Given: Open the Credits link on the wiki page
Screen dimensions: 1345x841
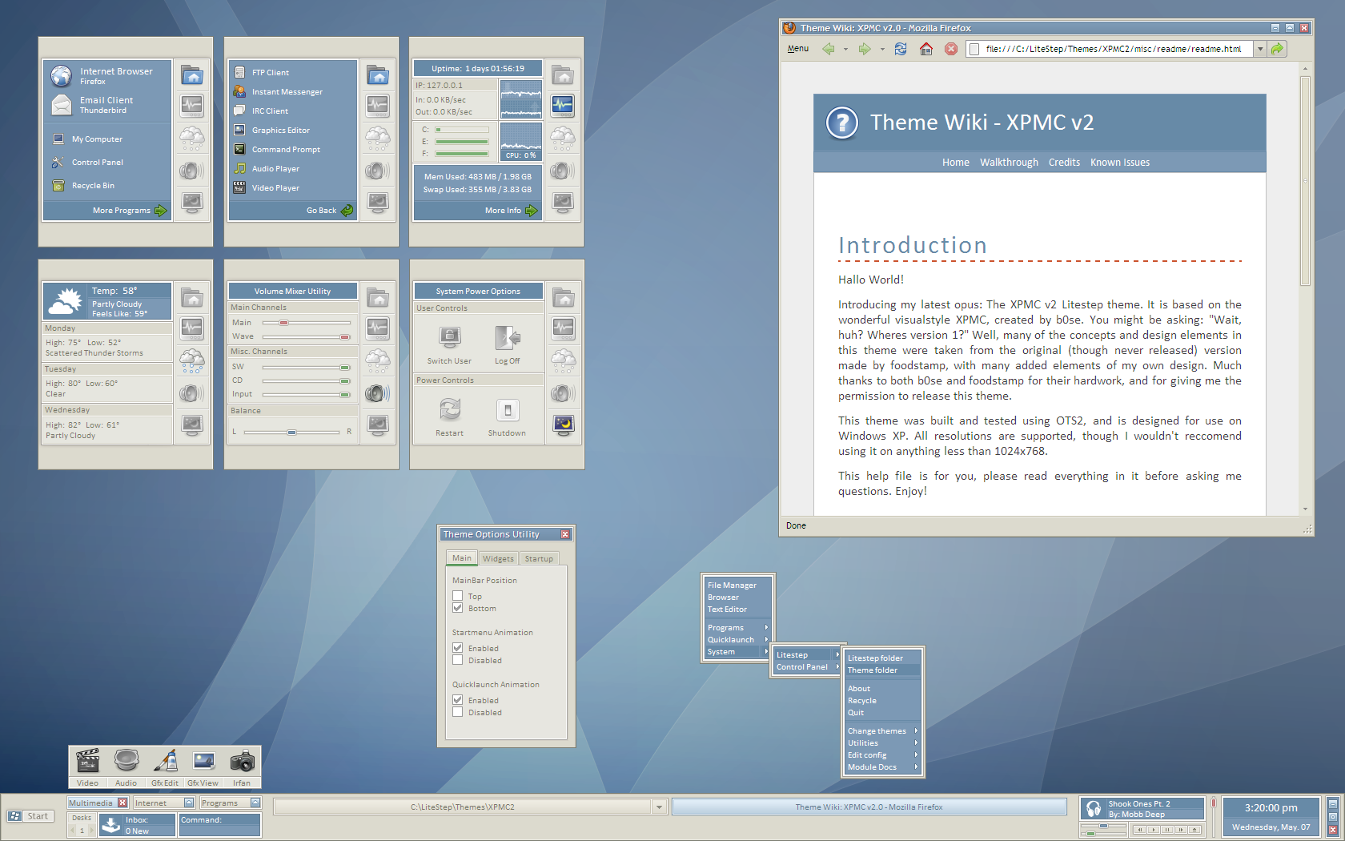Looking at the screenshot, I should (1064, 163).
